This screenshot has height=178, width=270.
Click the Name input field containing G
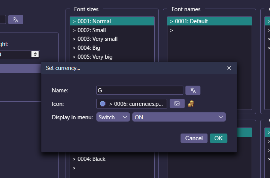(140, 90)
